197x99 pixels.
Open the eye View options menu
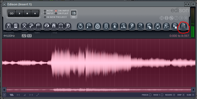[x=47, y=26]
